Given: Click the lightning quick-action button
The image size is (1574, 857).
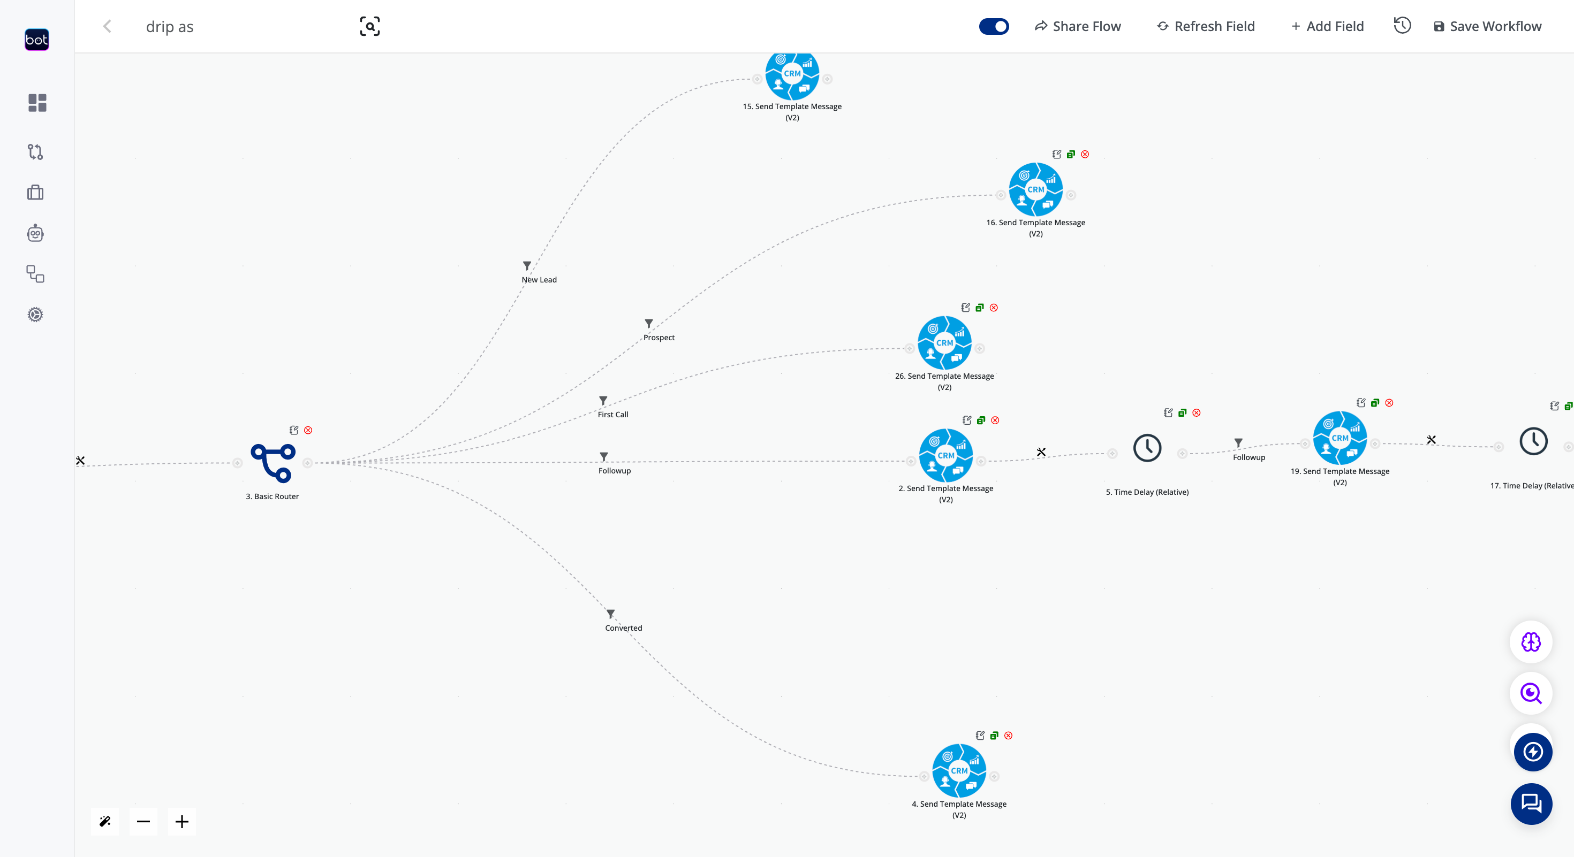Looking at the screenshot, I should pos(1532,752).
